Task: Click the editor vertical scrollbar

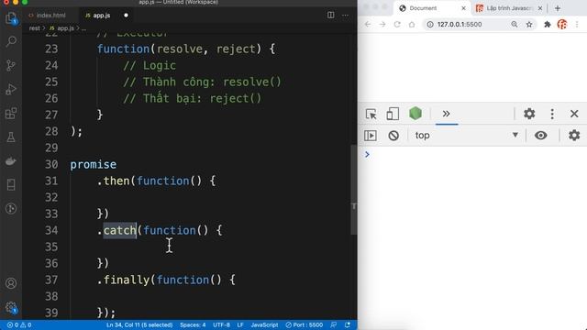Action: (x=353, y=190)
